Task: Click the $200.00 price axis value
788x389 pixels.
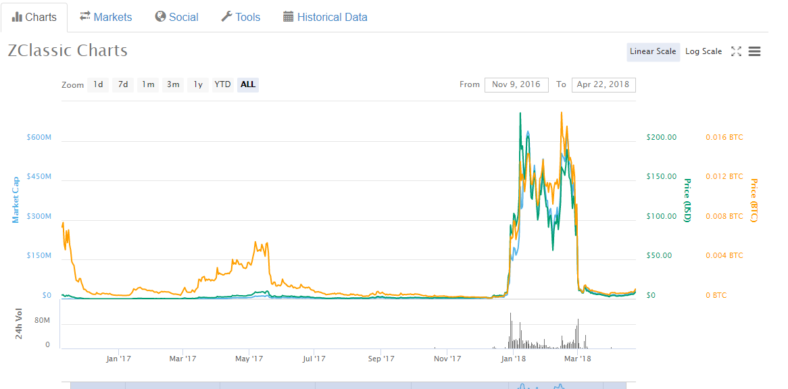Action: point(662,137)
